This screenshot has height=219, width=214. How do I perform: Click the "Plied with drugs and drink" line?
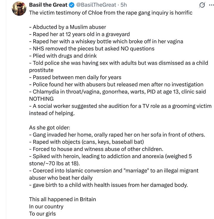point(63,56)
